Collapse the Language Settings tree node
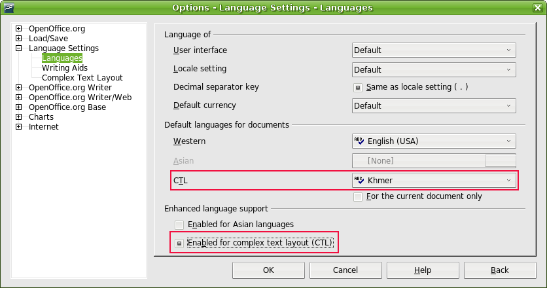Screen dimensions: 547x288 [19, 48]
